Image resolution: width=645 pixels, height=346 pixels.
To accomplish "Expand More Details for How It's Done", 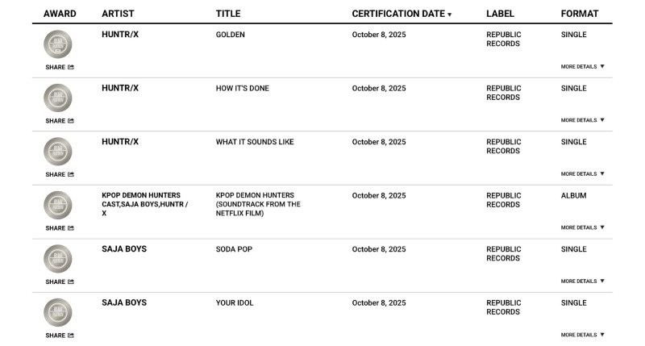I will point(582,120).
